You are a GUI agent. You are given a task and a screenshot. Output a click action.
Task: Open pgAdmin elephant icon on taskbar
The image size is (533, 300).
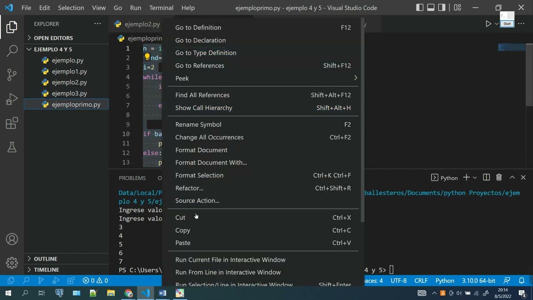59,293
